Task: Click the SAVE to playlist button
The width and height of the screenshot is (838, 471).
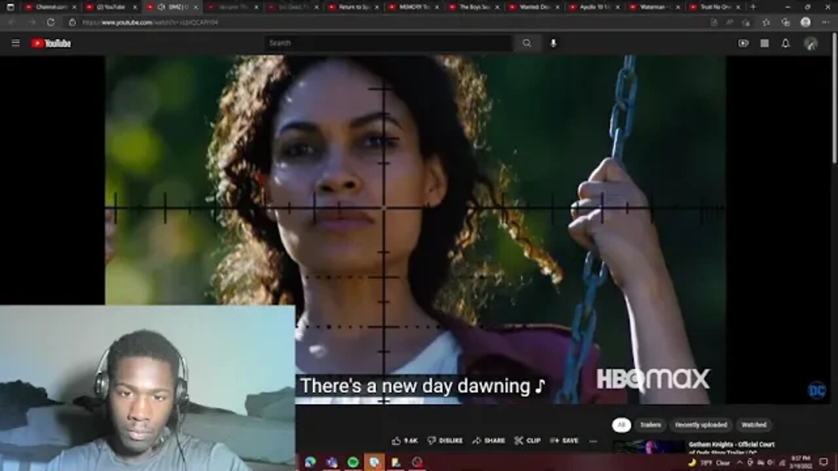Action: pos(564,441)
